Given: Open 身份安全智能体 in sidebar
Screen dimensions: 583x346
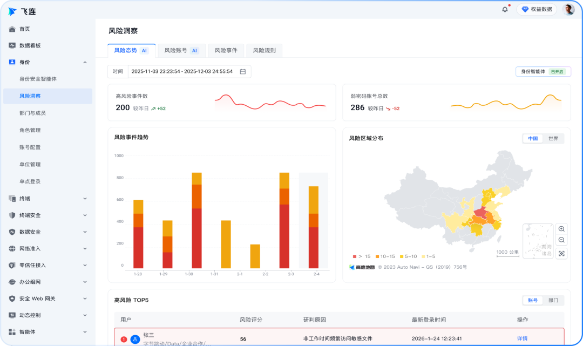Looking at the screenshot, I should point(38,79).
